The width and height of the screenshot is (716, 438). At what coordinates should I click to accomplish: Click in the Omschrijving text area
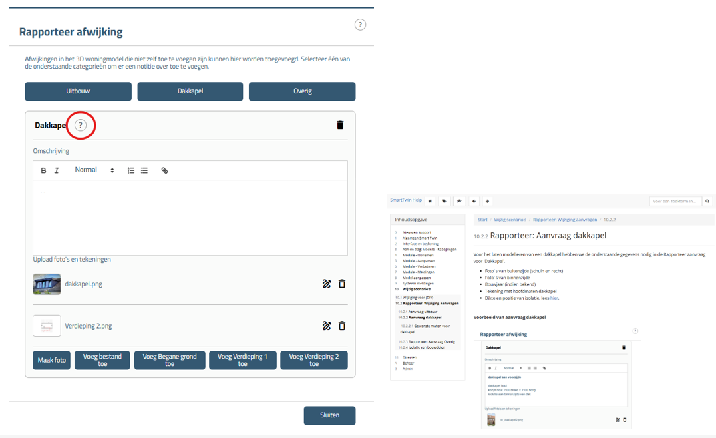coord(190,217)
